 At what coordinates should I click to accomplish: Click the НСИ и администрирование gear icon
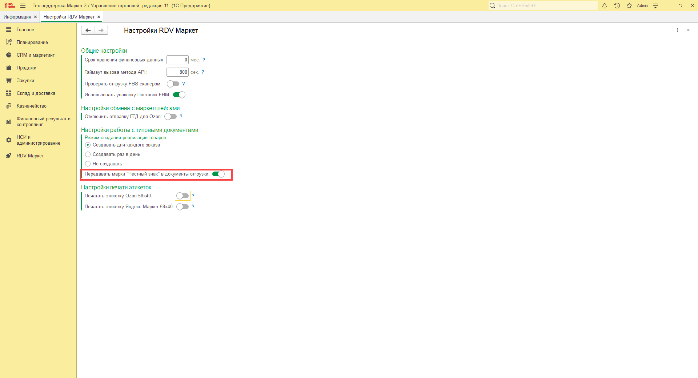coord(9,140)
